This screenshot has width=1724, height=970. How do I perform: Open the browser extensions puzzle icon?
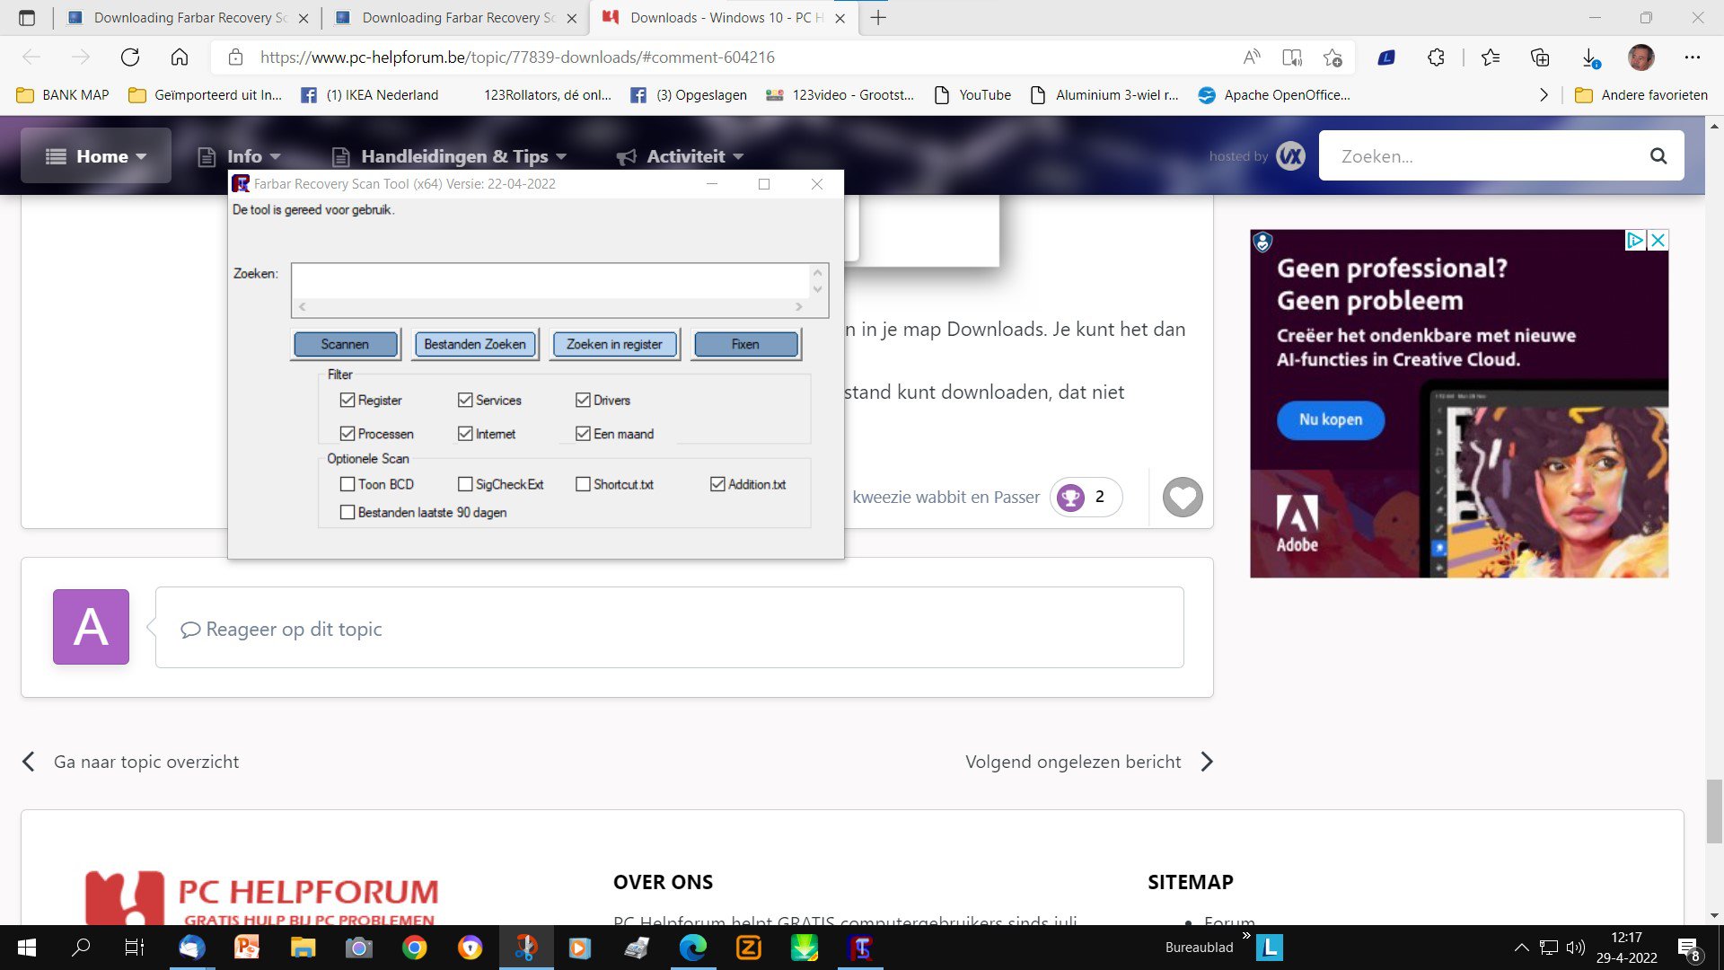(1436, 57)
